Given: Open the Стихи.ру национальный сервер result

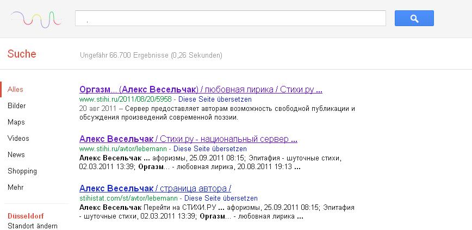Looking at the screenshot, I should (x=188, y=139).
